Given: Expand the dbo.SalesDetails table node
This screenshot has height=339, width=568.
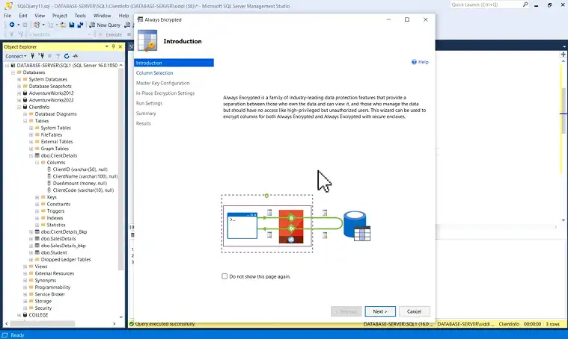Looking at the screenshot, I should (x=31, y=239).
